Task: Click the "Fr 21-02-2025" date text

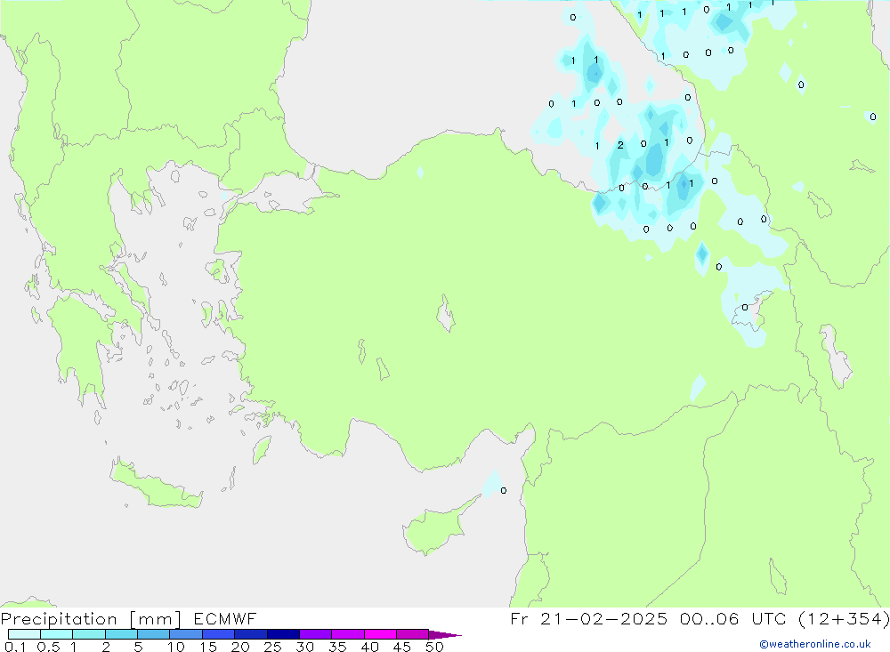Action: 588,618
